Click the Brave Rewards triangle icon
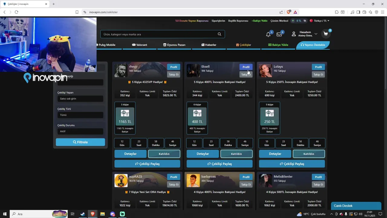Screen dimensions: 387x218 (295, 12)
